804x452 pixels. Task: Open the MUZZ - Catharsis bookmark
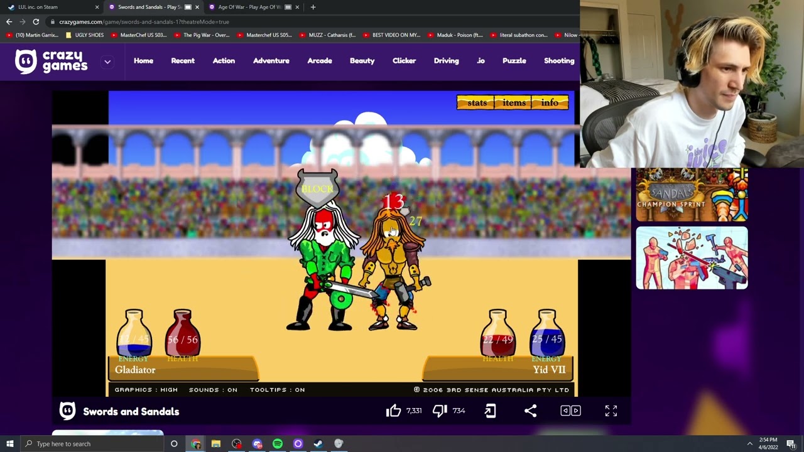click(327, 35)
